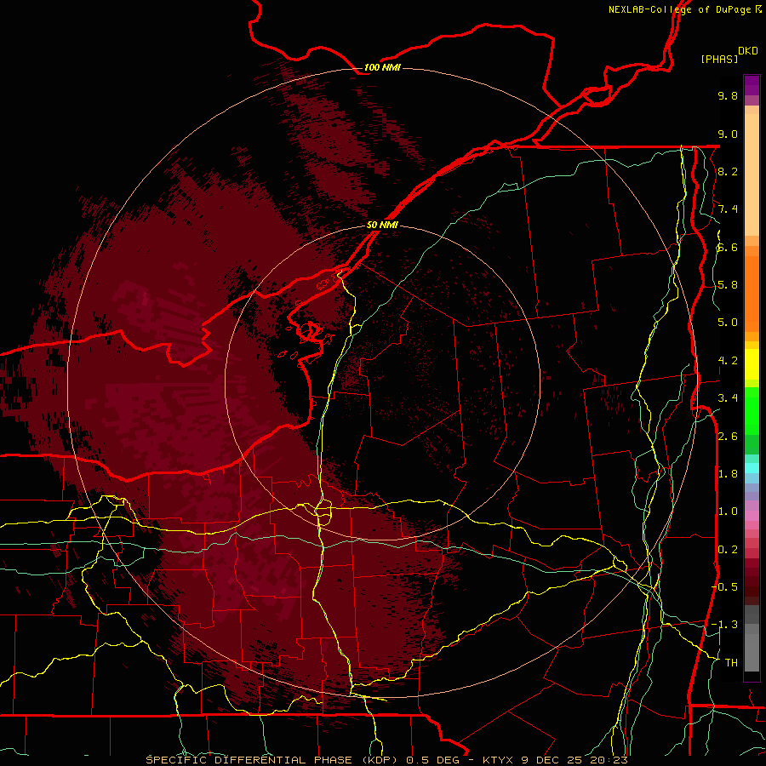The image size is (766, 766).
Task: Click the purple segment at color bar top
Action: [752, 85]
